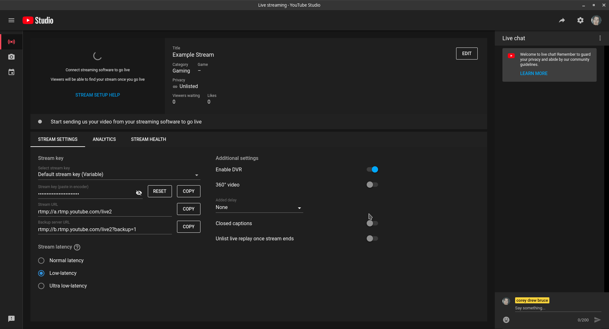609x329 pixels.
Task: Click the 'Gaming' category value
Action: click(181, 71)
